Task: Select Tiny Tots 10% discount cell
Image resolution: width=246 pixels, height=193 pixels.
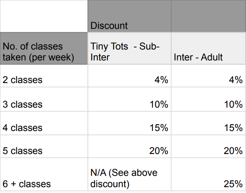Action: point(129,99)
